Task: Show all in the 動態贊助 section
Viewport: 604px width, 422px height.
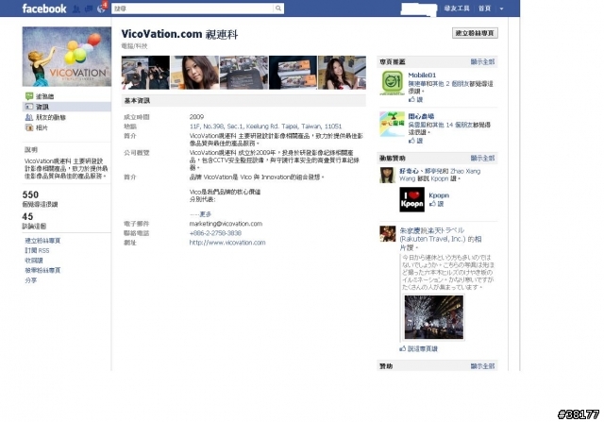Action: click(482, 158)
